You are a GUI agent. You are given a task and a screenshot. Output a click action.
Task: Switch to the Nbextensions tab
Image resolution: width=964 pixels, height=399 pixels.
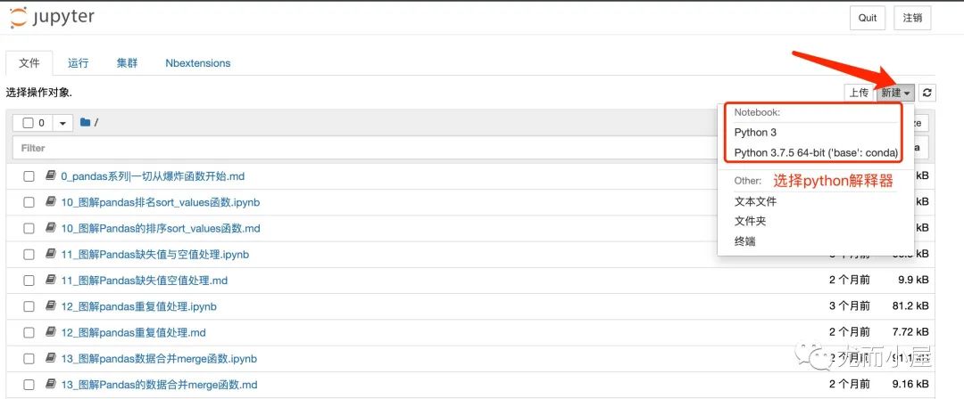pyautogui.click(x=198, y=63)
